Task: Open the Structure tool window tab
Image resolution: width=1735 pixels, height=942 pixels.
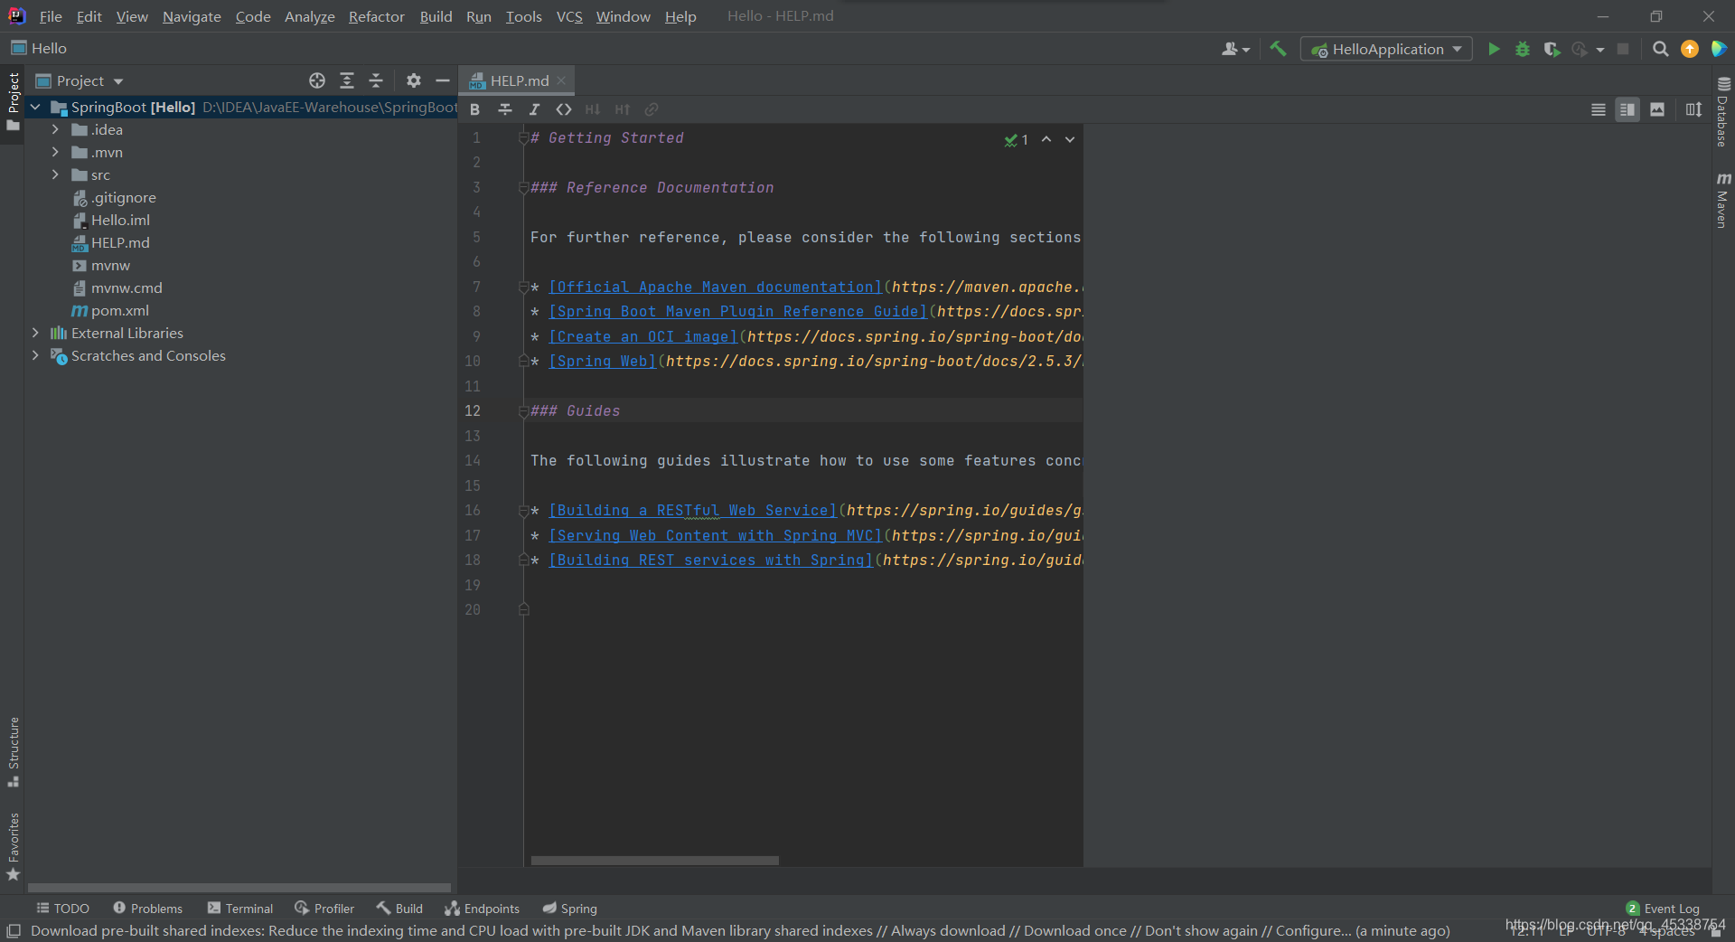Action: click(x=13, y=751)
